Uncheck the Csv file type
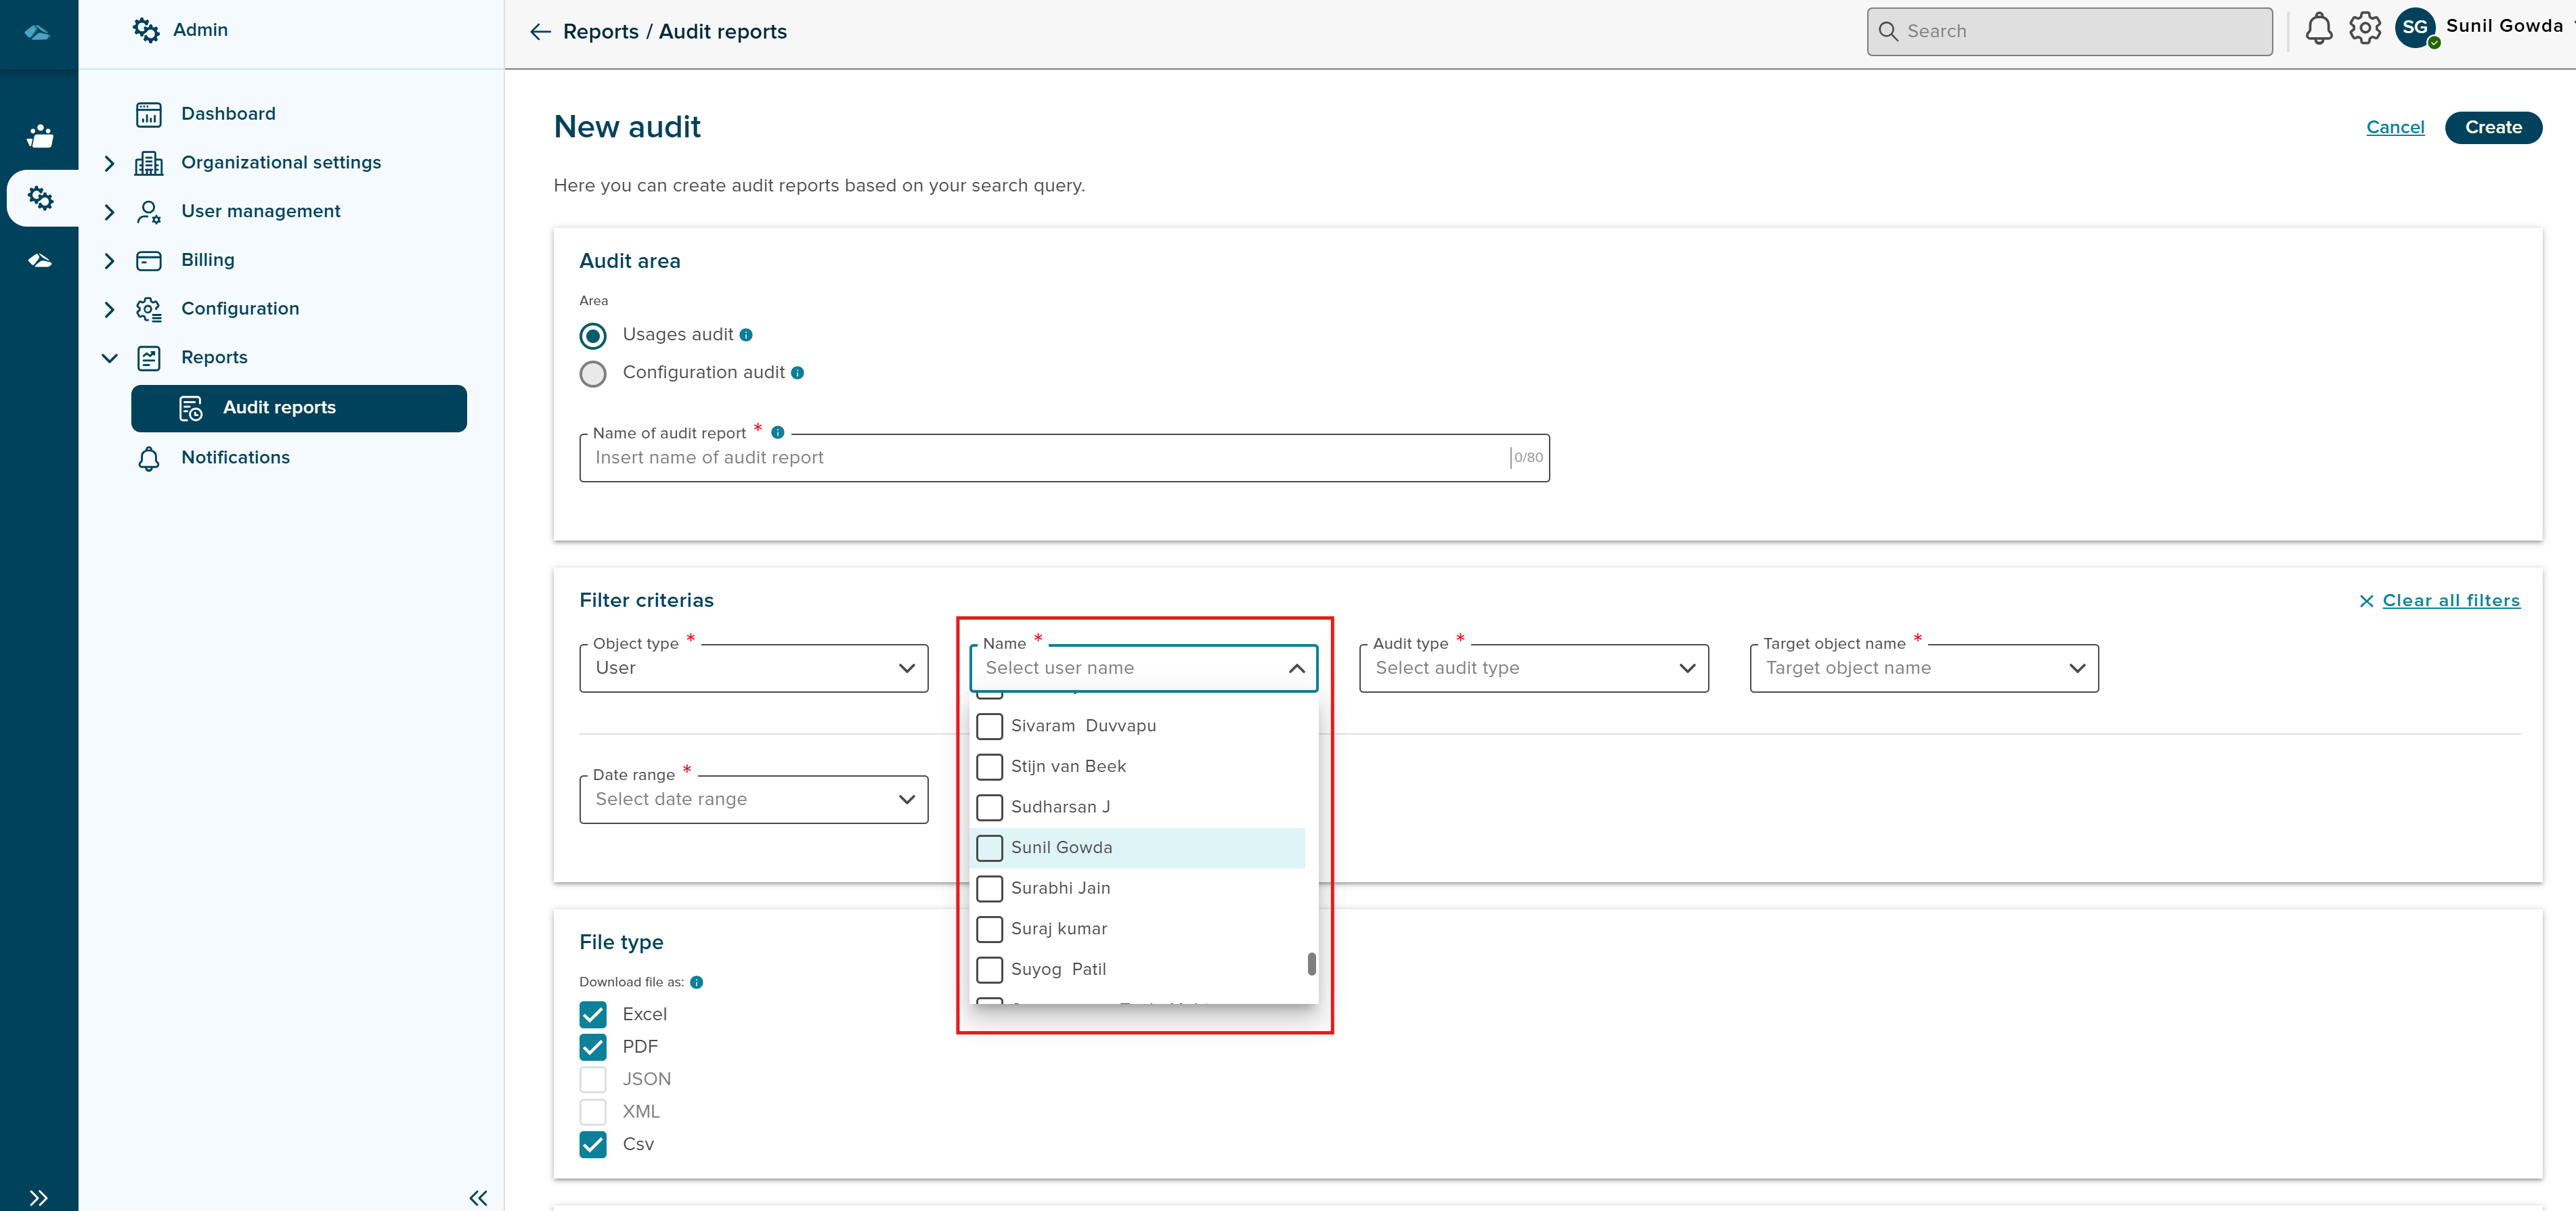The width and height of the screenshot is (2576, 1211). pyautogui.click(x=593, y=1144)
